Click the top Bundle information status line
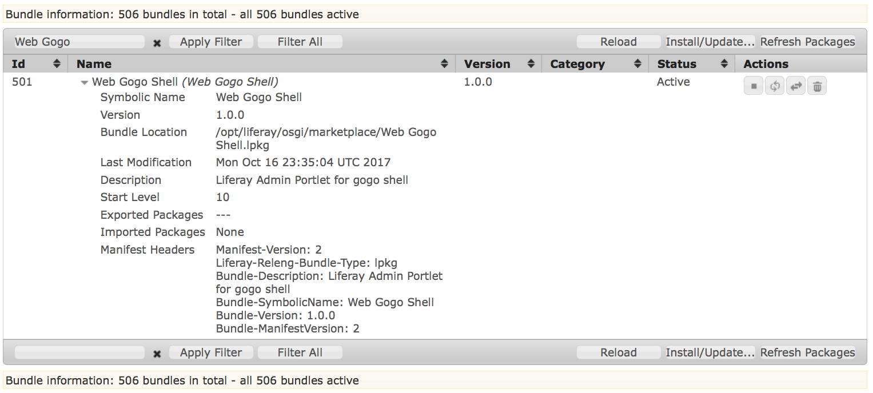This screenshot has height=393, width=873. [x=435, y=14]
